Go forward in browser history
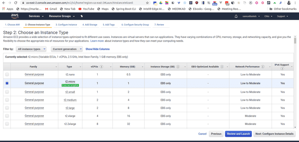Screen dimensions: 299x142 [10, 3]
